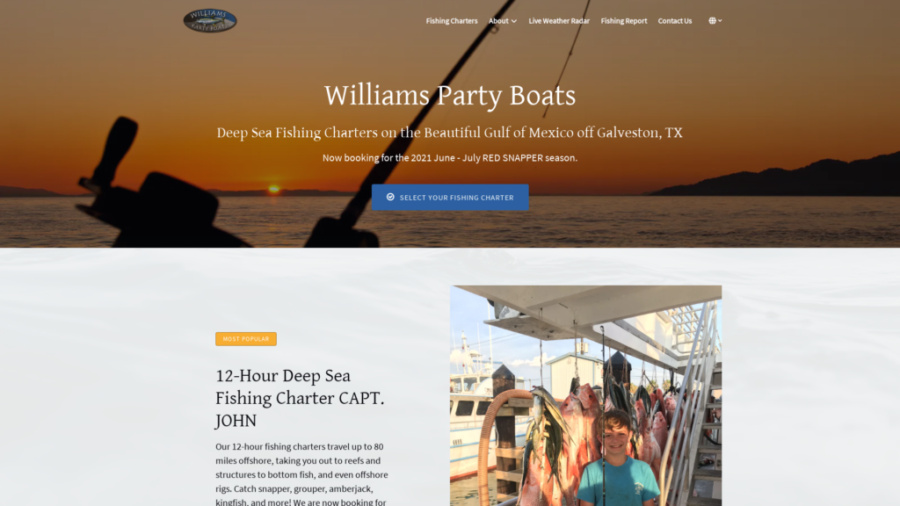Expand the About menu chevron

click(513, 21)
